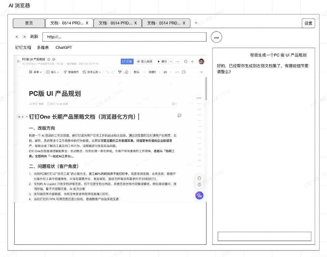Launch the purple AI assistant button
The height and width of the screenshot is (257, 327).
pos(199,196)
